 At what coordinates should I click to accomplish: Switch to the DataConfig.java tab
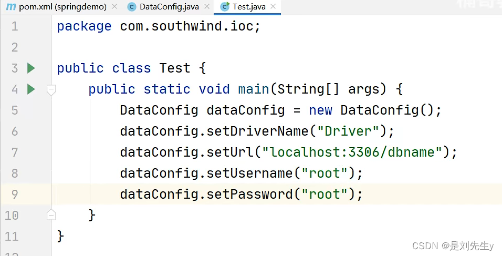tap(169, 7)
